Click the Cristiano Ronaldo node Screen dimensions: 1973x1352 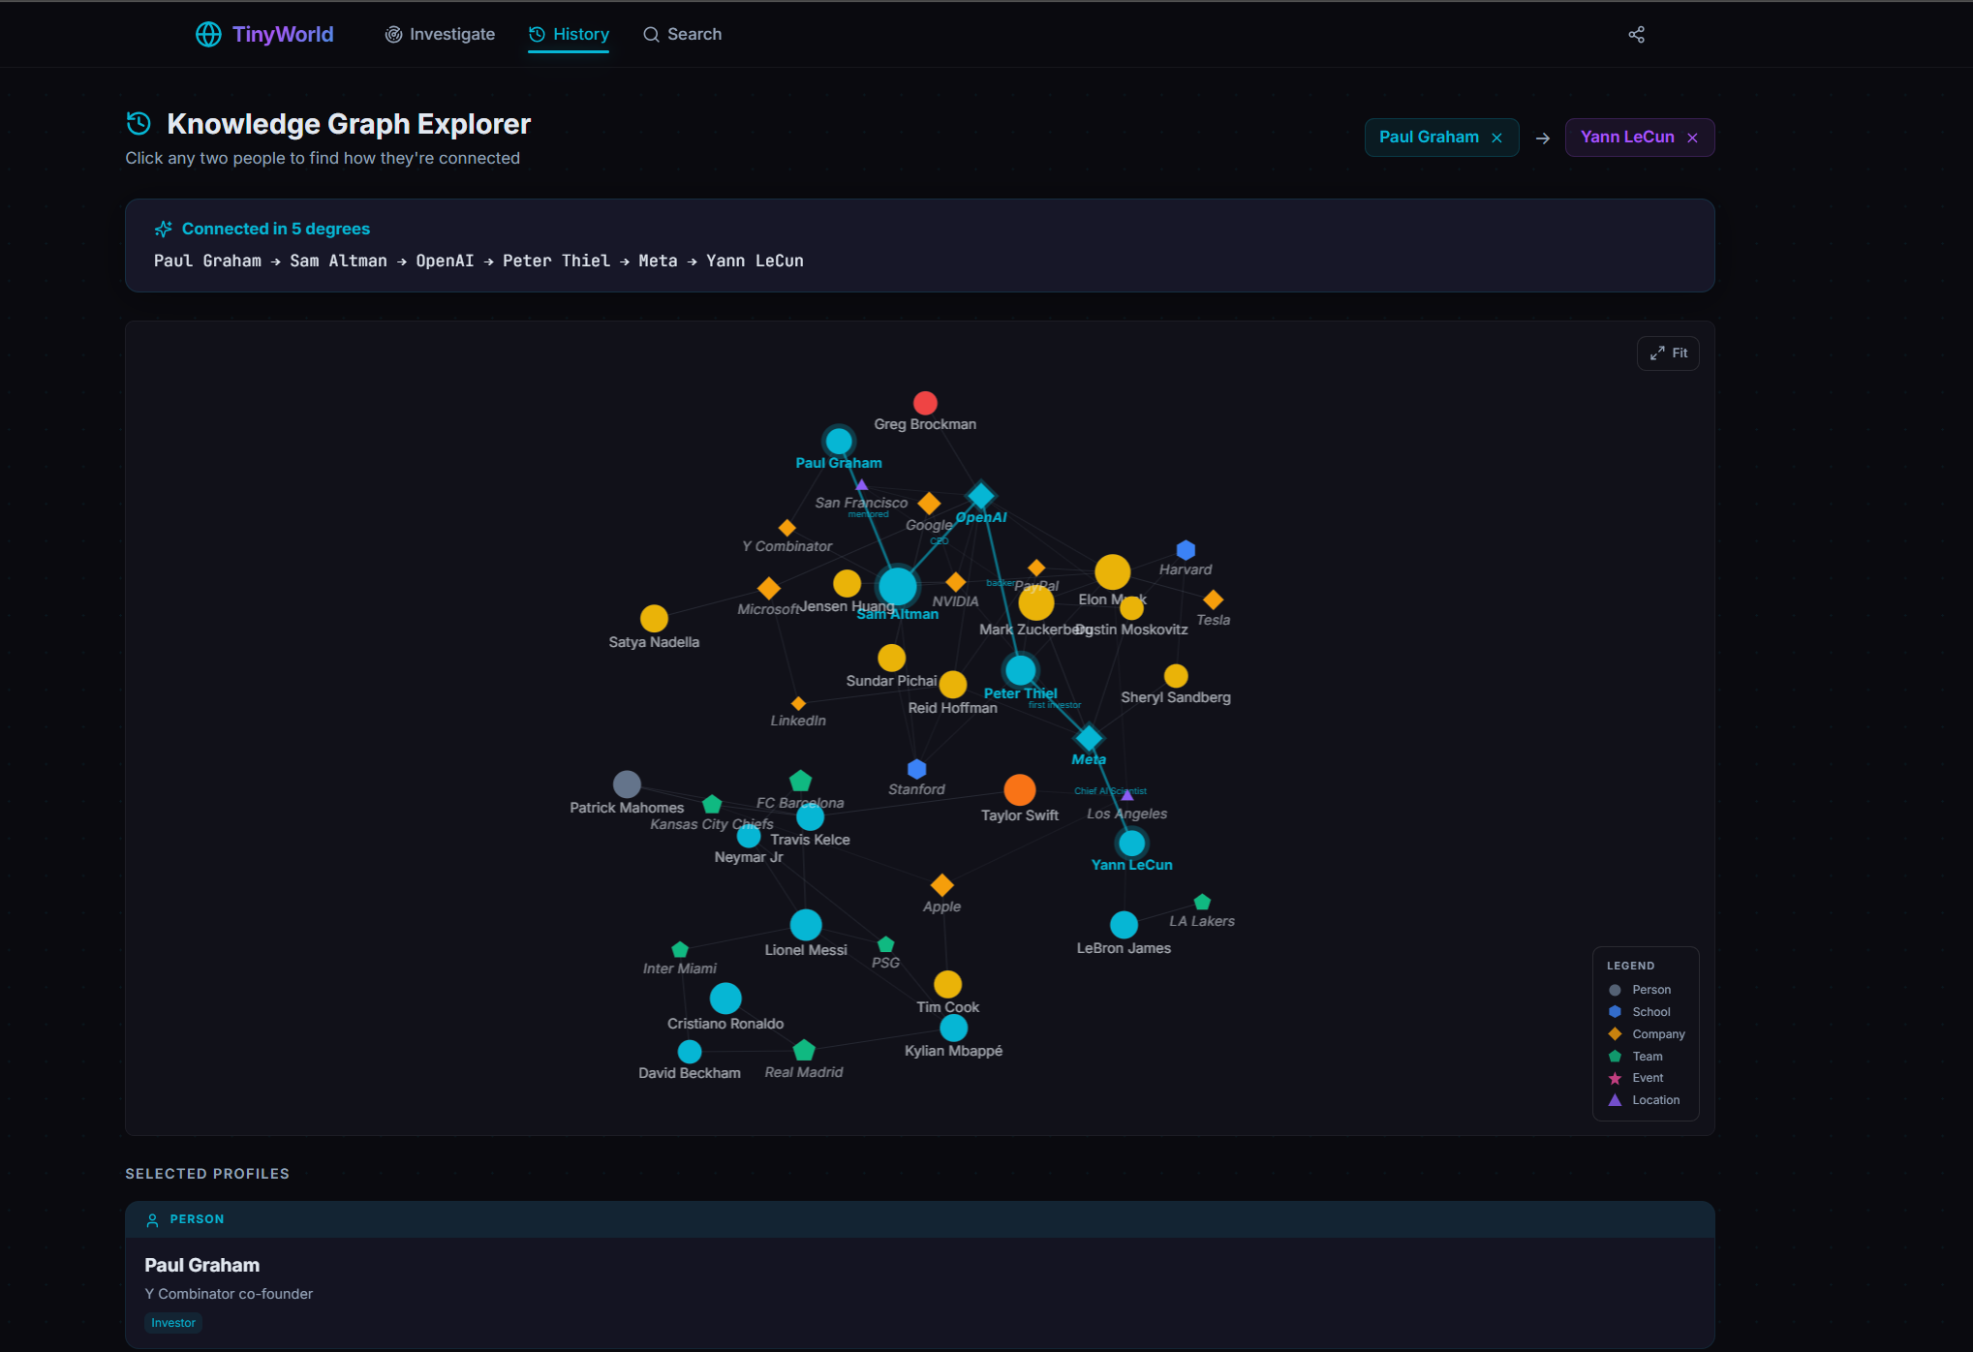coord(725,998)
